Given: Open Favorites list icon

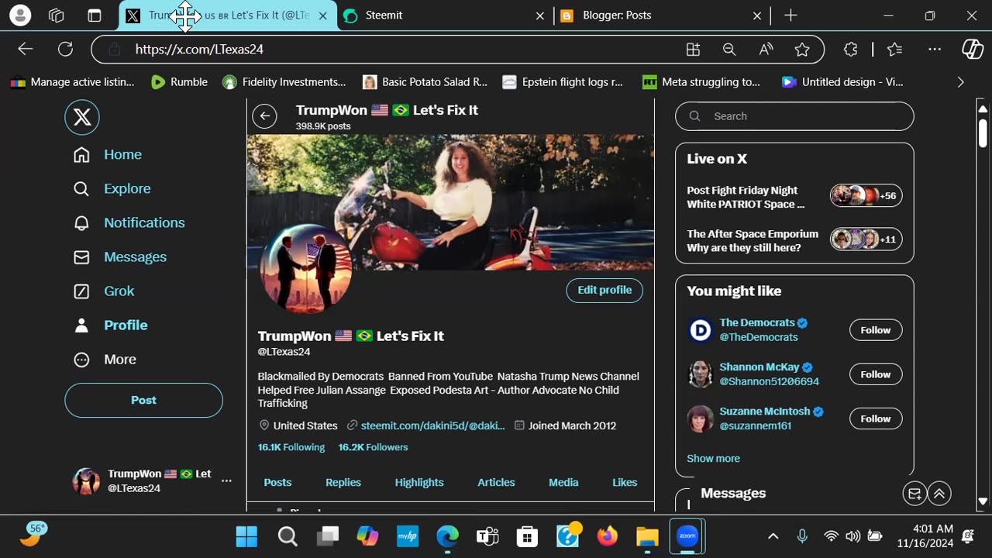Looking at the screenshot, I should click(895, 49).
